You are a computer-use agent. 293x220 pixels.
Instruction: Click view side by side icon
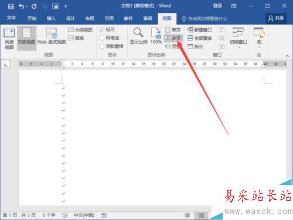(x=222, y=30)
